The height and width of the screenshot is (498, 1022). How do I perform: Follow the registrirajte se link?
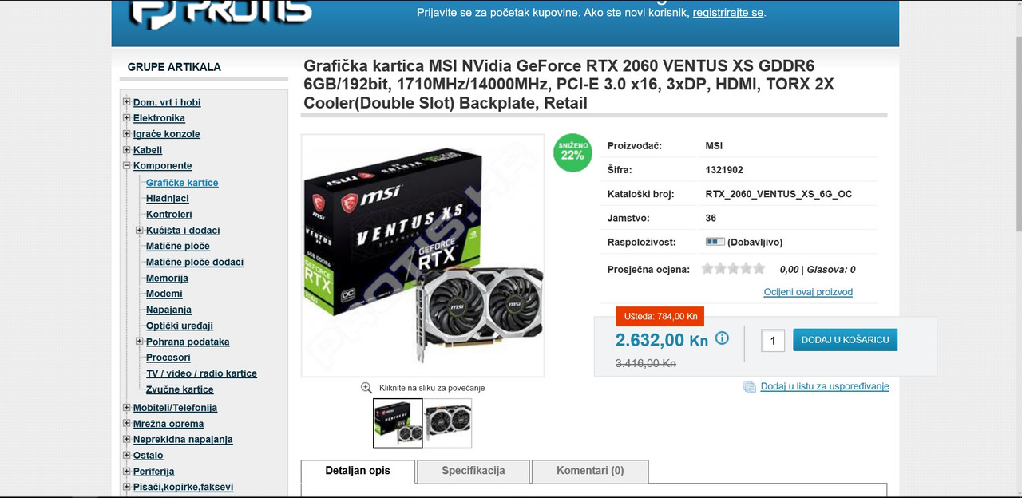[x=728, y=13]
